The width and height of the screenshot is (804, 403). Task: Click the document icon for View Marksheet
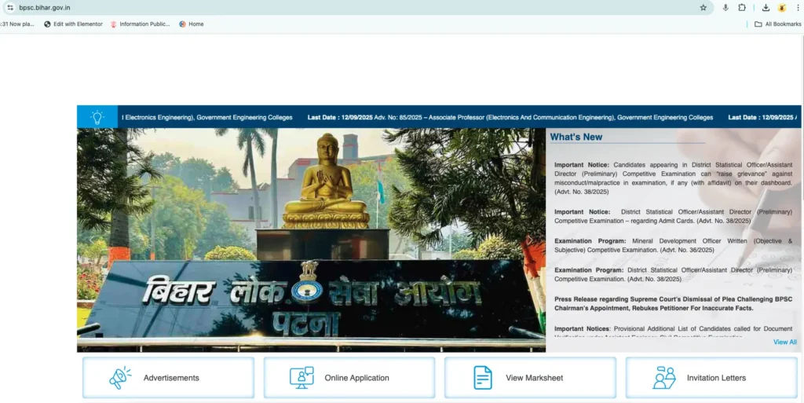tap(483, 378)
